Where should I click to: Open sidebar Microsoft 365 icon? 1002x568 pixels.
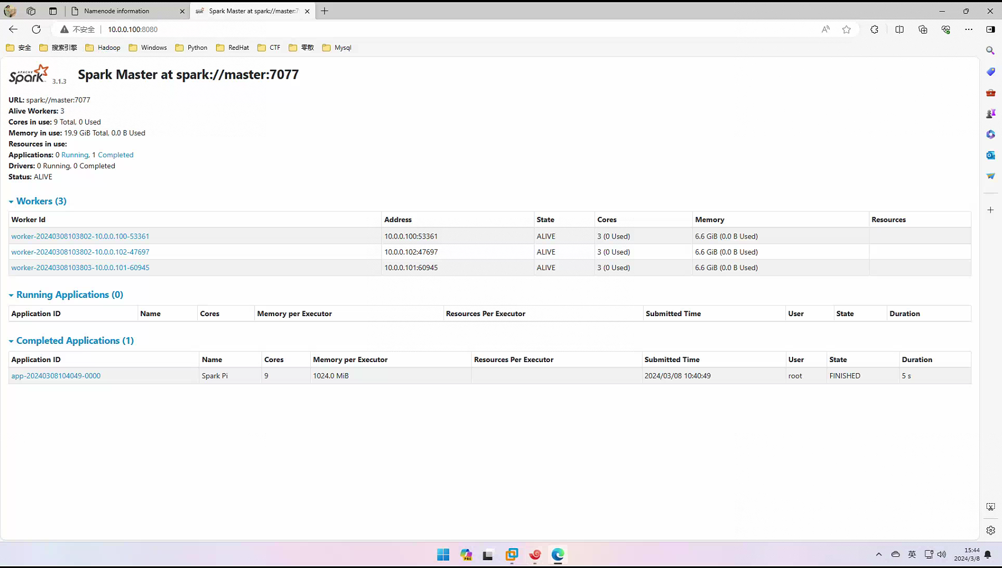click(991, 135)
